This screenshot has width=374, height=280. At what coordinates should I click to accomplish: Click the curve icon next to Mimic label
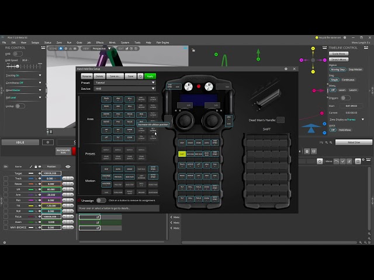[337, 162]
